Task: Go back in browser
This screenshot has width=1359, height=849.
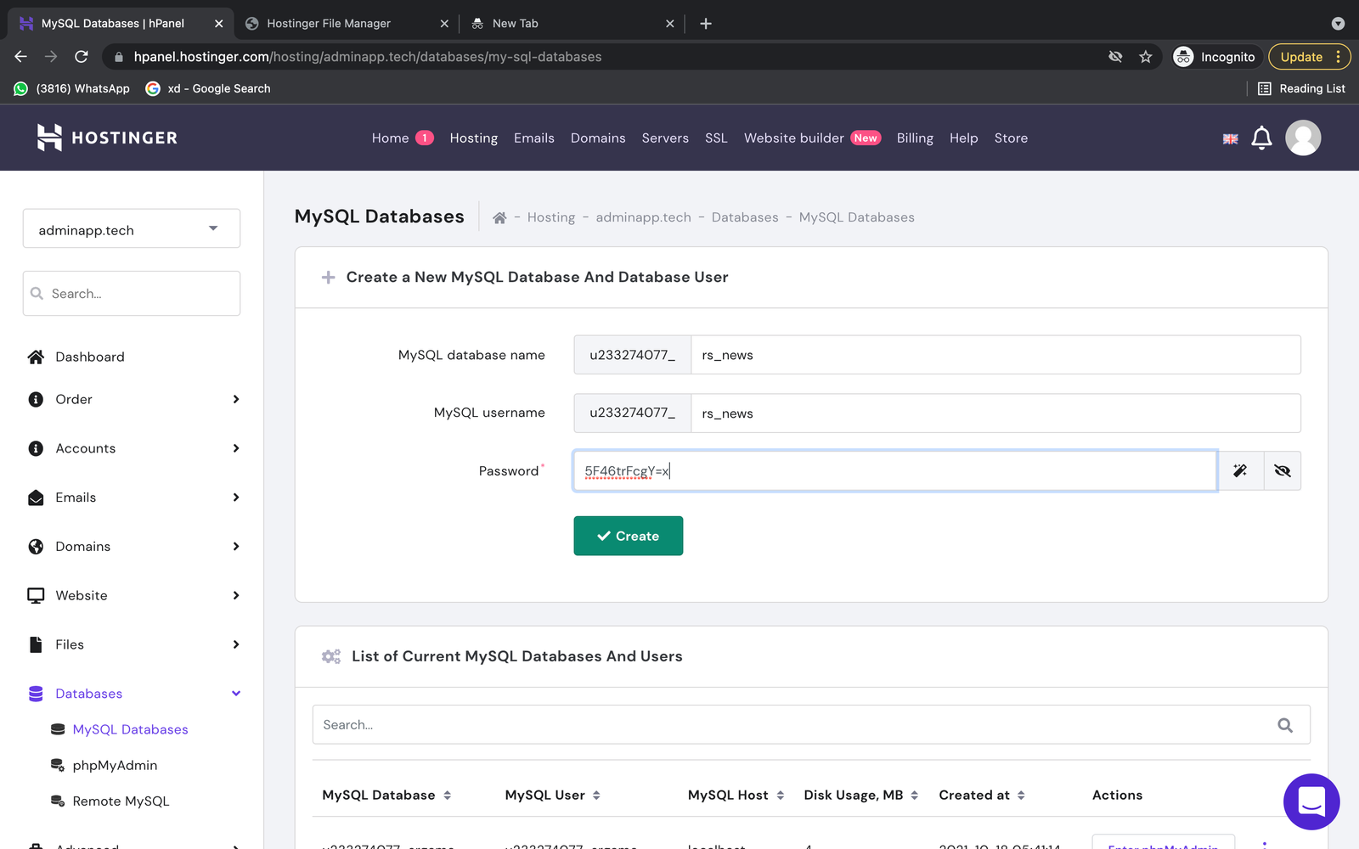Action: coord(21,57)
